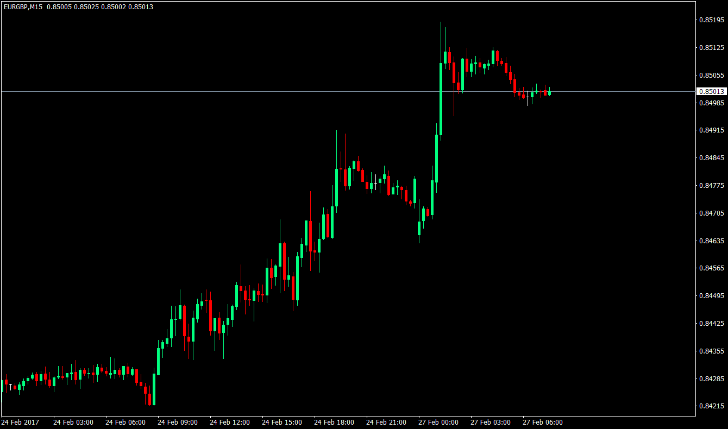
Task: Click the 0.85125 price axis label
Action: click(712, 48)
